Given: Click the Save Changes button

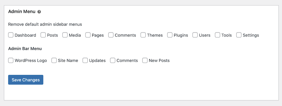Looking at the screenshot, I should 26,80.
